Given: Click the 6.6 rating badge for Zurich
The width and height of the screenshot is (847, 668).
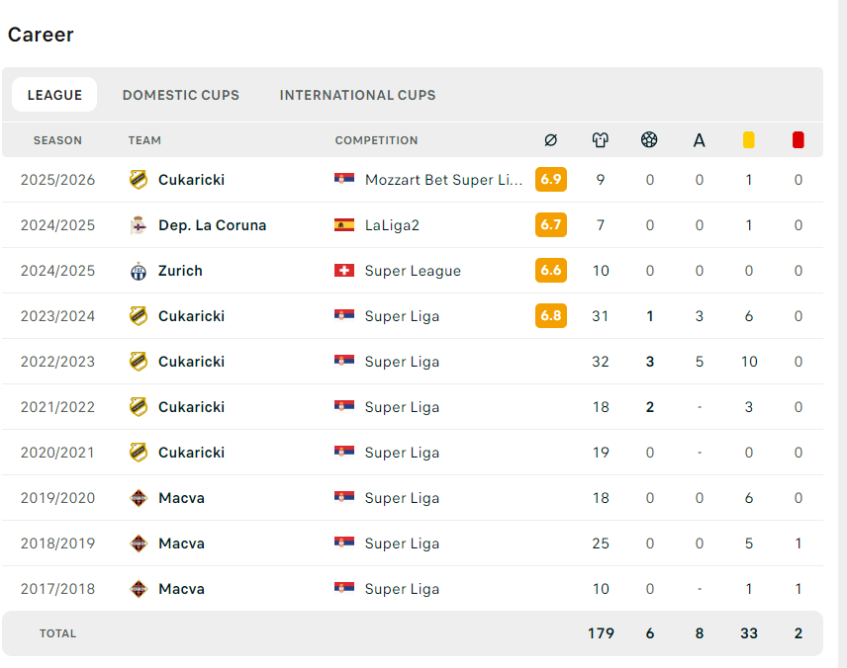Looking at the screenshot, I should pyautogui.click(x=551, y=271).
